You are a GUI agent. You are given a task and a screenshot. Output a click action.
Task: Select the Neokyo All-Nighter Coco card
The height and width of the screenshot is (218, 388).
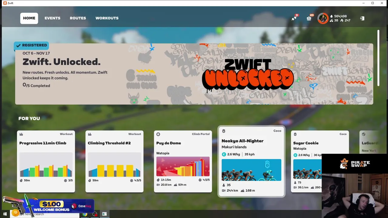252,161
